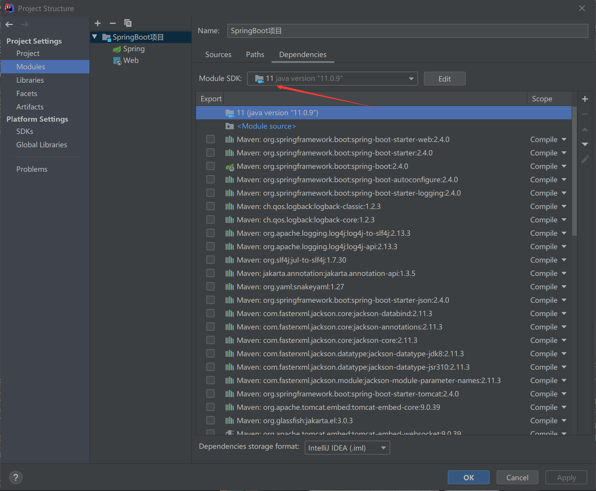Open the dependencies storage format dropdown
This screenshot has width=596, height=491.
click(383, 448)
